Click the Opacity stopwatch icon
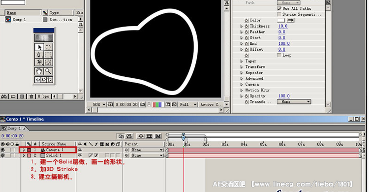369x192 pixels. click(x=246, y=96)
